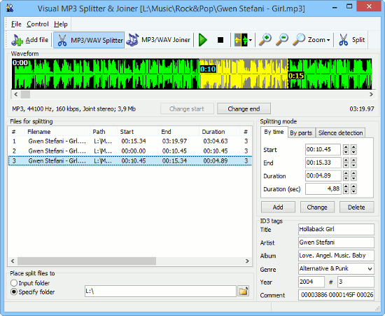The image size is (385, 316).
Task: Expand the Genre combo box
Action: coord(370,269)
